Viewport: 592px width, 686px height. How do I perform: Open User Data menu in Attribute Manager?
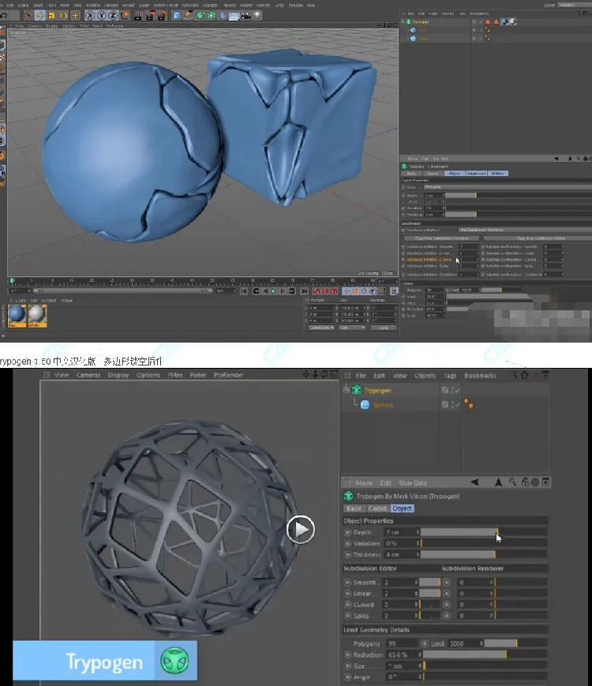click(x=414, y=483)
